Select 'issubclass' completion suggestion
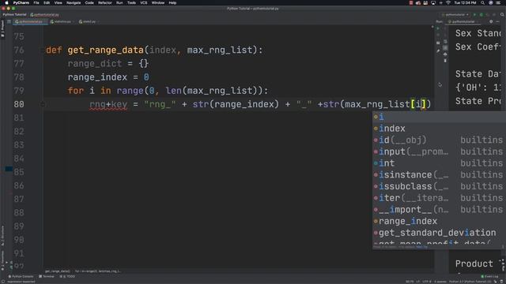506x284 pixels. pyautogui.click(x=440, y=186)
